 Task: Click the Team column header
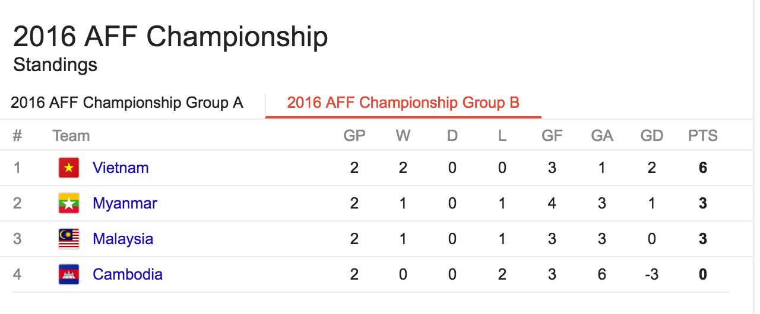pos(71,136)
